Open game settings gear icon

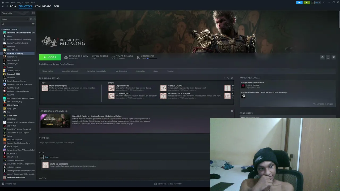pyautogui.click(x=322, y=57)
